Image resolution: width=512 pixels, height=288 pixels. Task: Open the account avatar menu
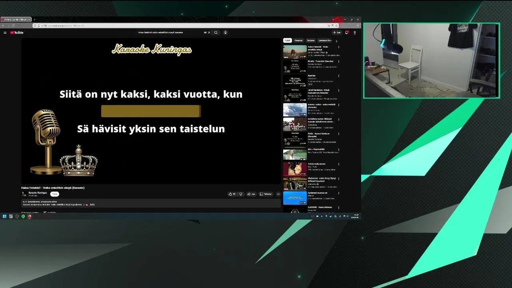(x=354, y=32)
